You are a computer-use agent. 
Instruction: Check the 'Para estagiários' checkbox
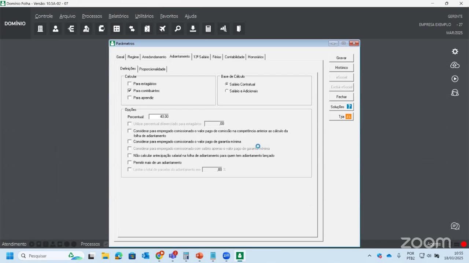(x=129, y=84)
